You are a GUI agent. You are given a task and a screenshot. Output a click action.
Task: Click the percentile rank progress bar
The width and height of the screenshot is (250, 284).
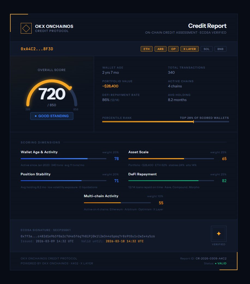point(165,122)
